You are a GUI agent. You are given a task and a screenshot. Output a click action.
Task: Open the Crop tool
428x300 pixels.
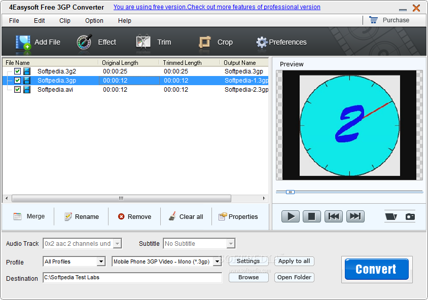(x=216, y=42)
